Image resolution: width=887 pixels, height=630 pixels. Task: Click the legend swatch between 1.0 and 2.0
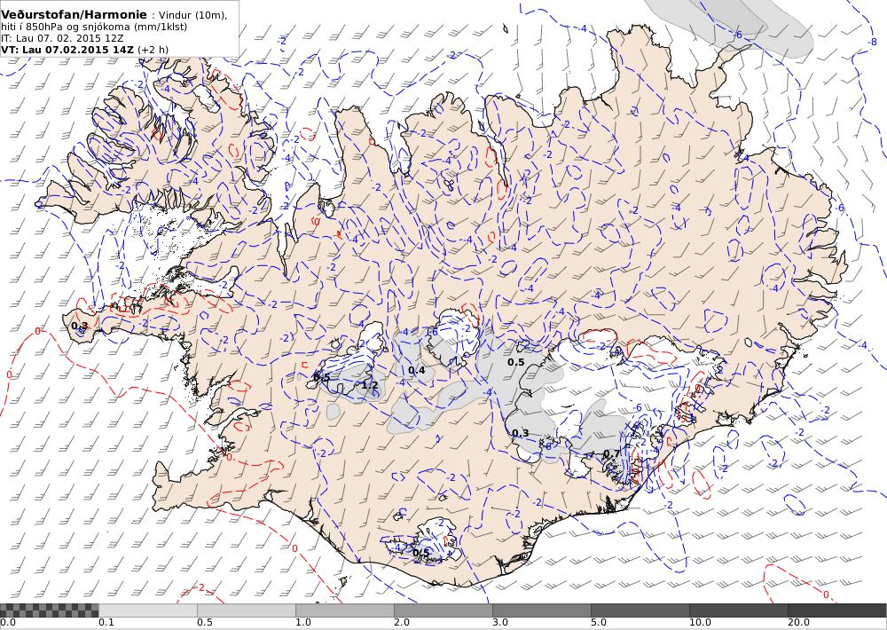[x=344, y=610]
